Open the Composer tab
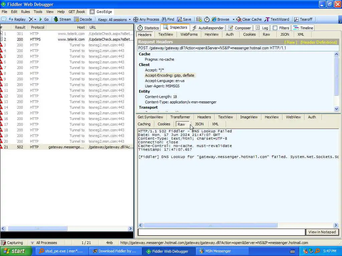 pyautogui.click(x=239, y=28)
